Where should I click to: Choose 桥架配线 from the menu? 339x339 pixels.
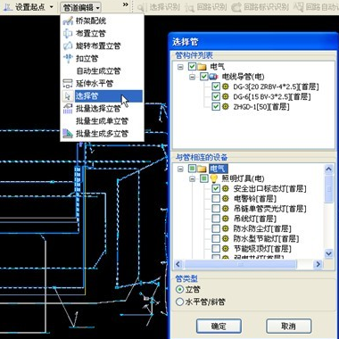click(102, 21)
